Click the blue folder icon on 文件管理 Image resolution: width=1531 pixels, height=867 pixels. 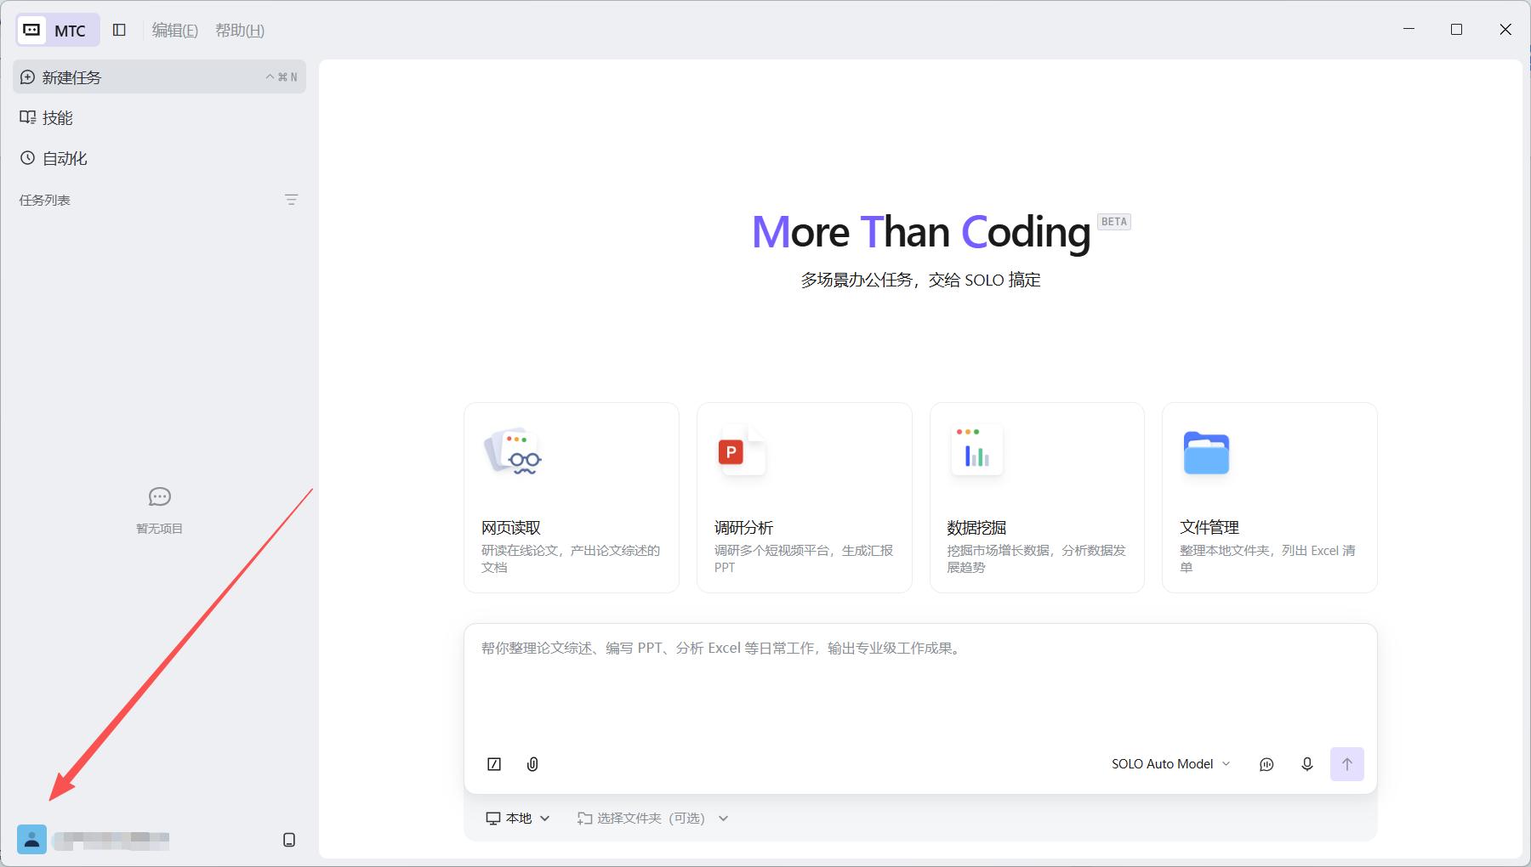[x=1206, y=452]
